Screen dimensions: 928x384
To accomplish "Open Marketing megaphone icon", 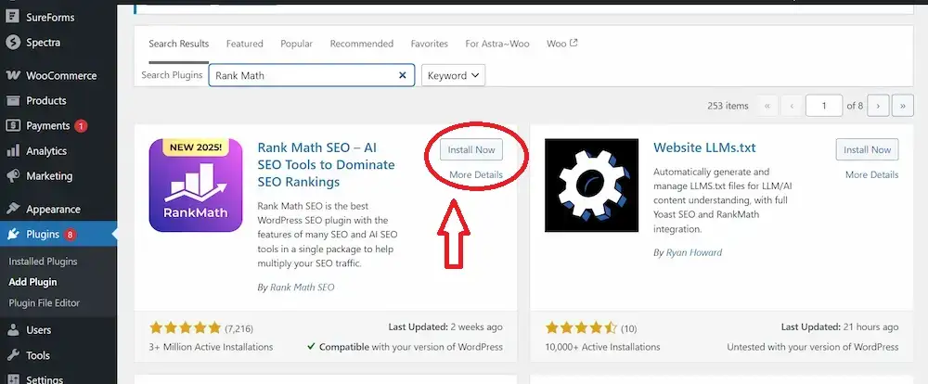I will pyautogui.click(x=13, y=176).
